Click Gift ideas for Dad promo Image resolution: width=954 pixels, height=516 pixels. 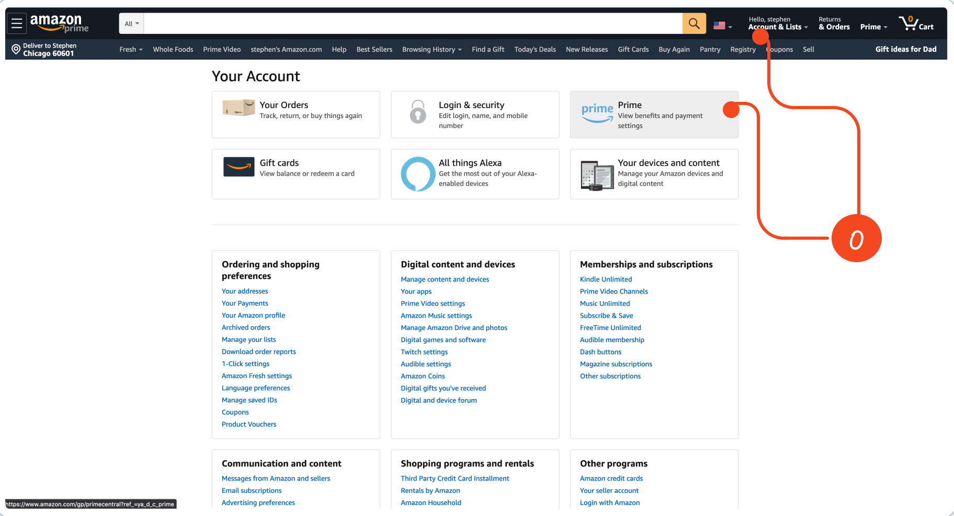pos(906,49)
